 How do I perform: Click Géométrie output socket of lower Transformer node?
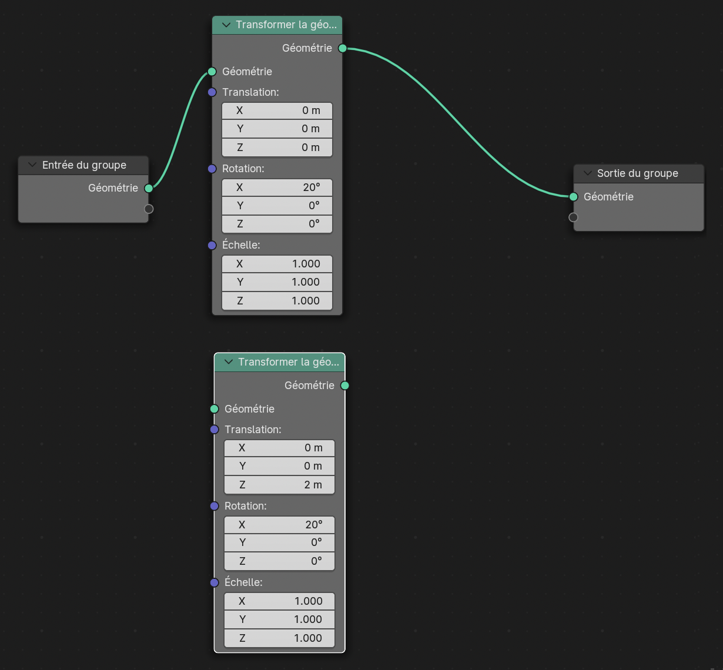click(345, 386)
